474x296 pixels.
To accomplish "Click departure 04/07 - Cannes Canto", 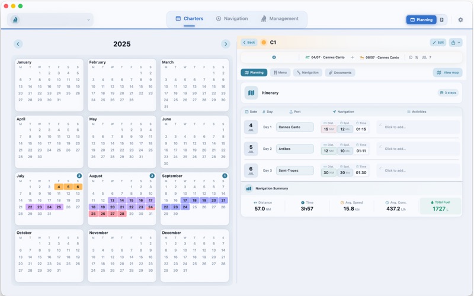I will pos(325,57).
